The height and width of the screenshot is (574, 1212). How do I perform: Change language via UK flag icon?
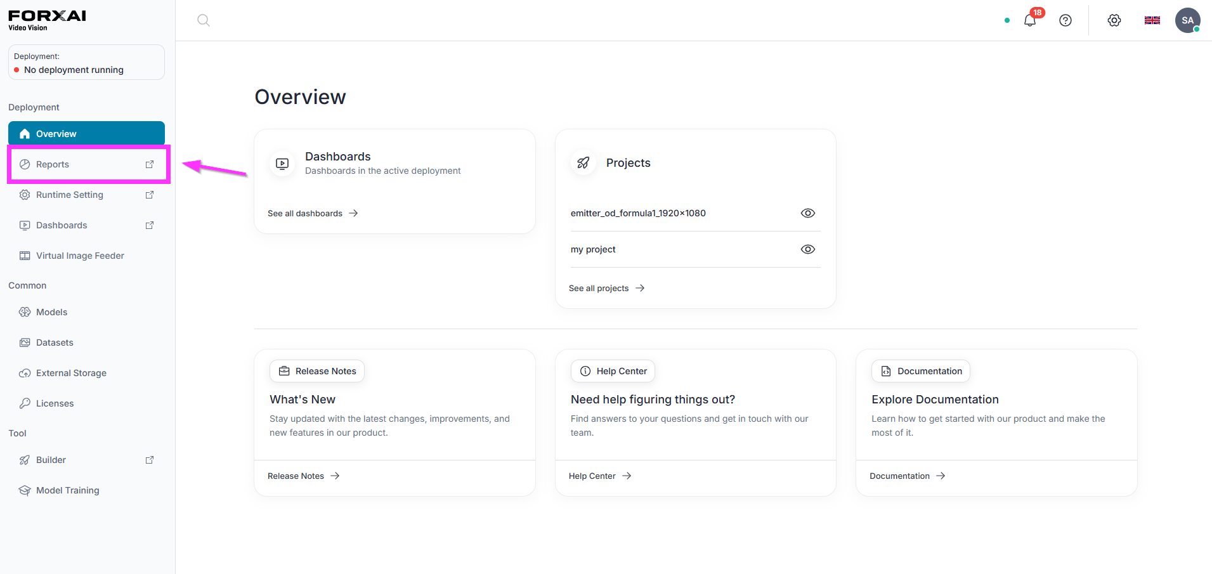pos(1152,20)
